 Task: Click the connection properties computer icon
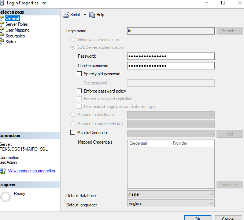(x=3, y=171)
